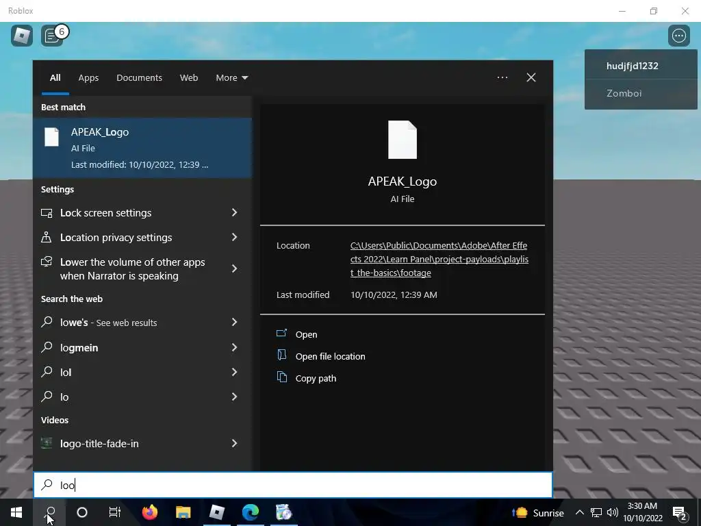Expand arrow for Location privacy settings
This screenshot has height=526, width=701.
click(x=234, y=237)
